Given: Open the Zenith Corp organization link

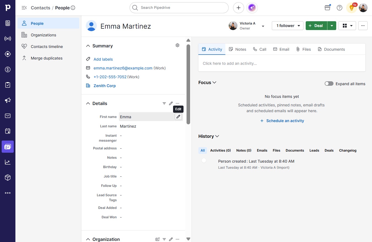Looking at the screenshot, I should (x=105, y=86).
